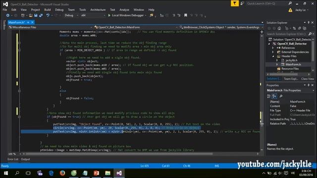Screen dimensions: 317x178
Task: Click the Alphabetical sort icon in Properties
Action: [274, 96]
